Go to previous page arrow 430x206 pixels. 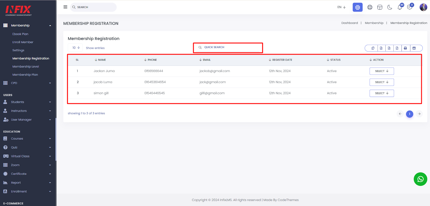[x=400, y=114]
